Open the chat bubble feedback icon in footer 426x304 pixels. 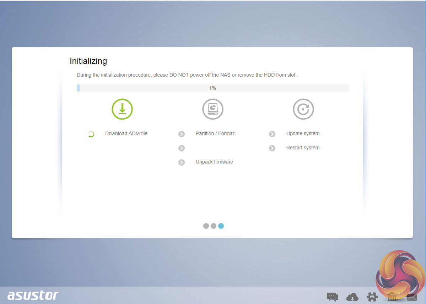[332, 297]
